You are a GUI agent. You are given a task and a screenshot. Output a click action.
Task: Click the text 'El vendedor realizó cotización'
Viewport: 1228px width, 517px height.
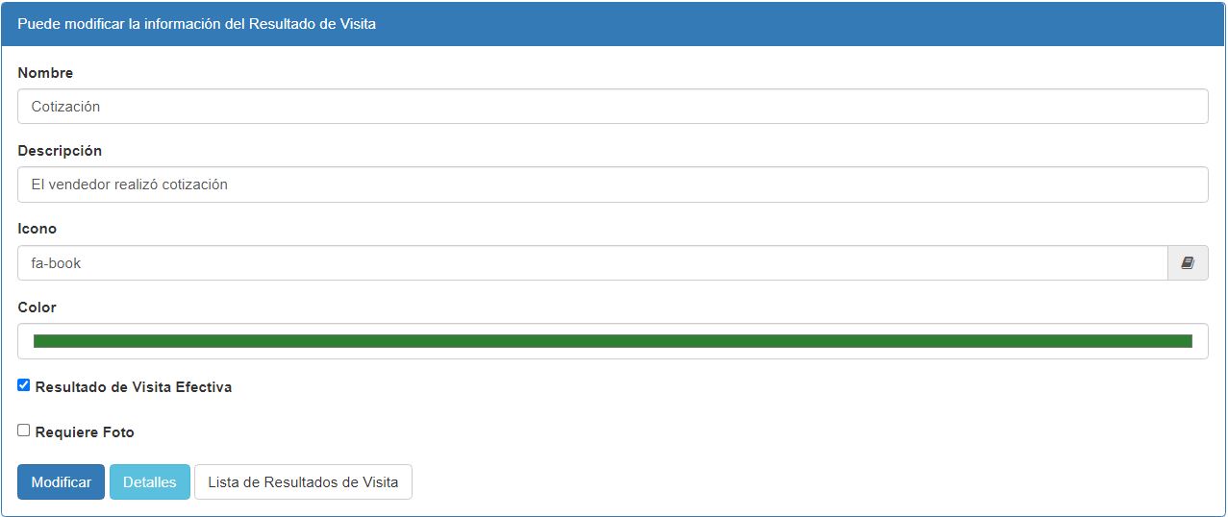130,185
